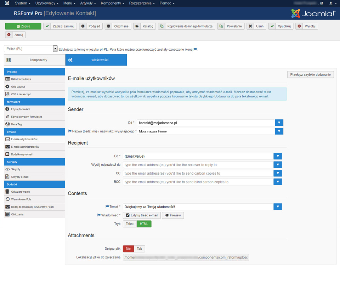Click the Otrzymane database icon
The width and height of the screenshot is (340, 283).
click(x=108, y=26)
